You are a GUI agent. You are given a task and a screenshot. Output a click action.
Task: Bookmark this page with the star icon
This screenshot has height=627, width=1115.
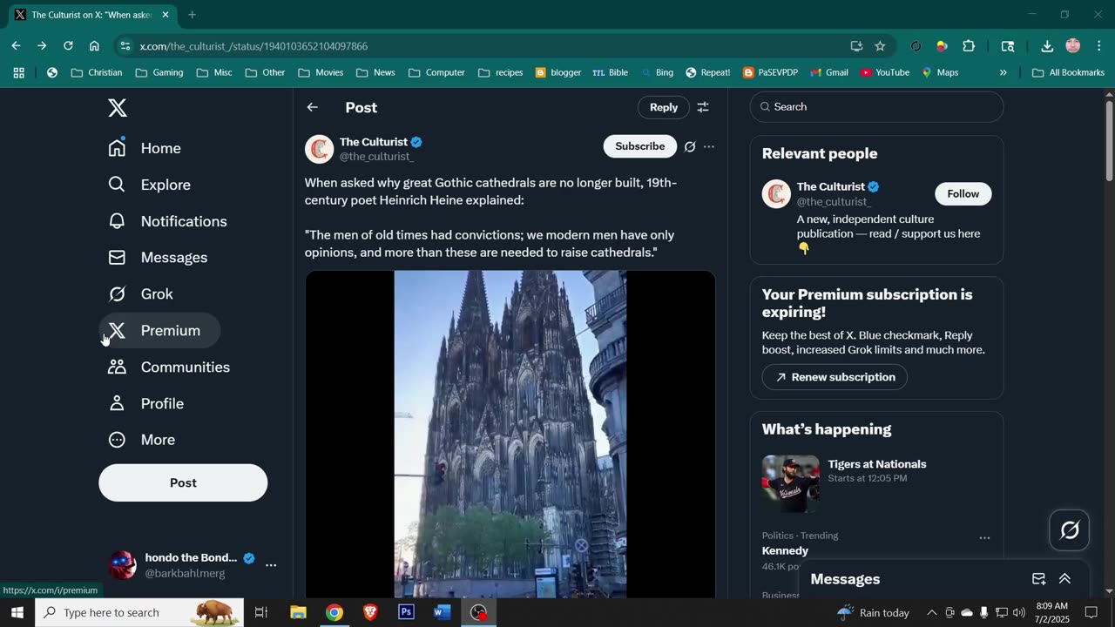[x=880, y=46]
